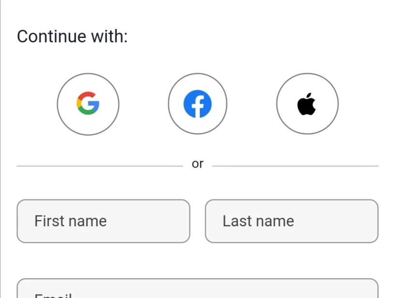Focus the First name input field

pyautogui.click(x=103, y=221)
